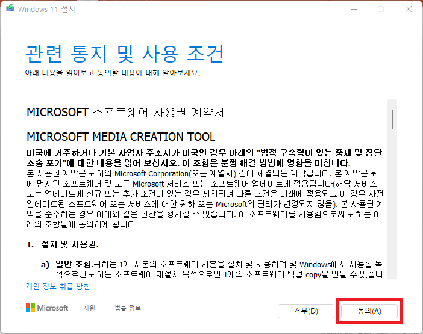Click the Microsoft logo
This screenshot has height=334, width=423.
tap(47, 308)
